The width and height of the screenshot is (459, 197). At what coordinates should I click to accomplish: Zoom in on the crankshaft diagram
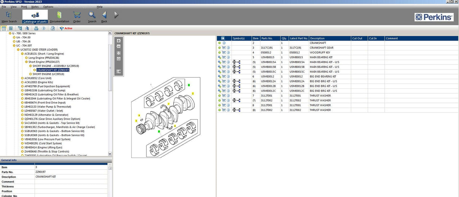pyautogui.click(x=118, y=41)
